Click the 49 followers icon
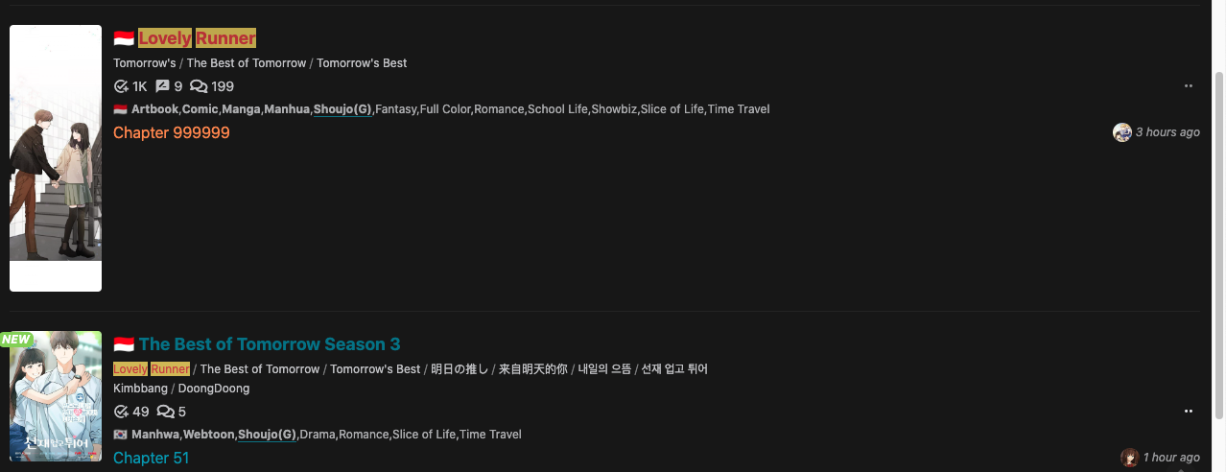1226x472 pixels. [x=121, y=412]
